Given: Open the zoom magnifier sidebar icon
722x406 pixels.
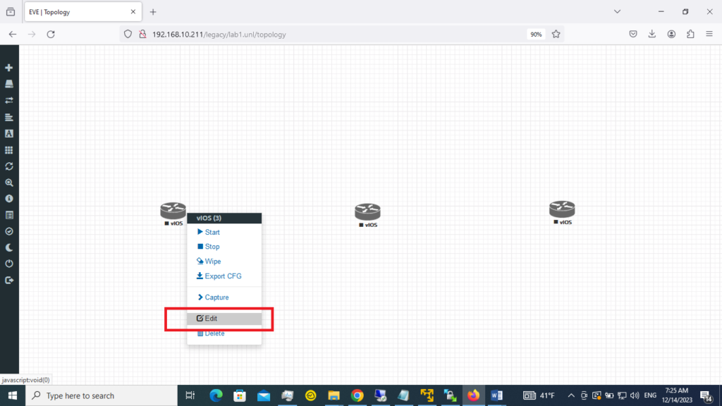Looking at the screenshot, I should 8,183.
